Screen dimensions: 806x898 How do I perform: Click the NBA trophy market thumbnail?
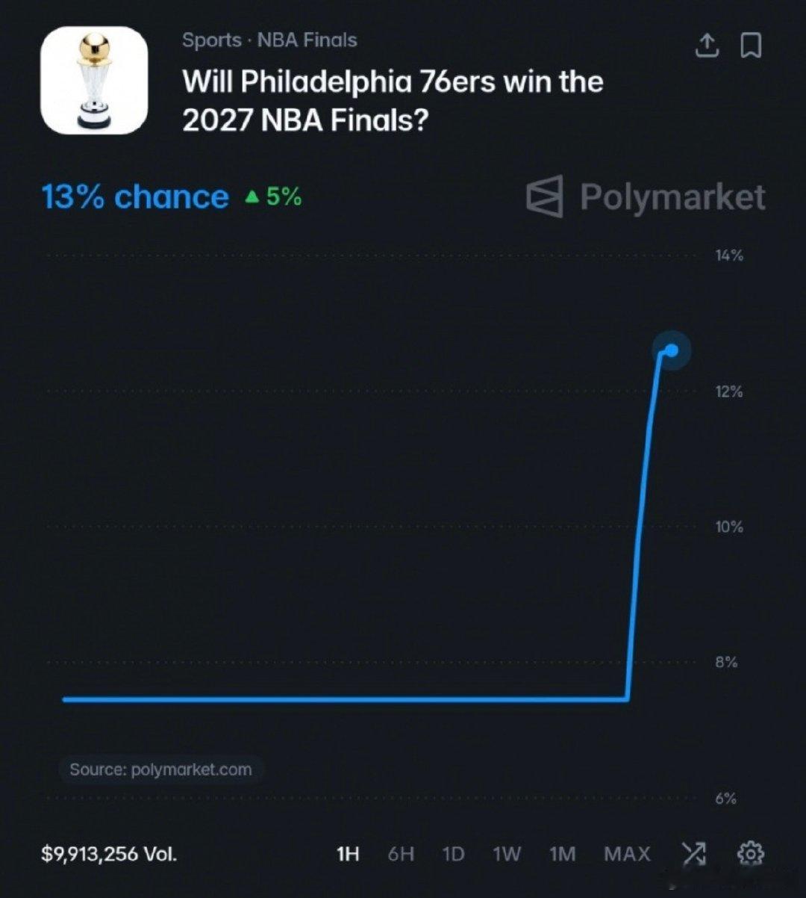(94, 80)
